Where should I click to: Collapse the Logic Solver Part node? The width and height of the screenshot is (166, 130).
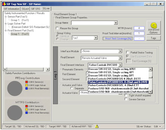click(x=6, y=24)
